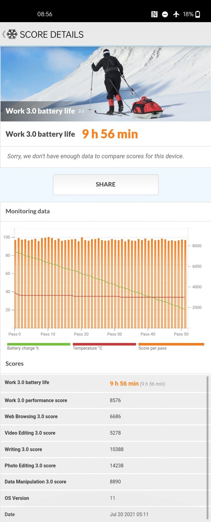Tap the back arrow chevron in header
Image resolution: width=211 pixels, height=522 pixels.
(4, 34)
